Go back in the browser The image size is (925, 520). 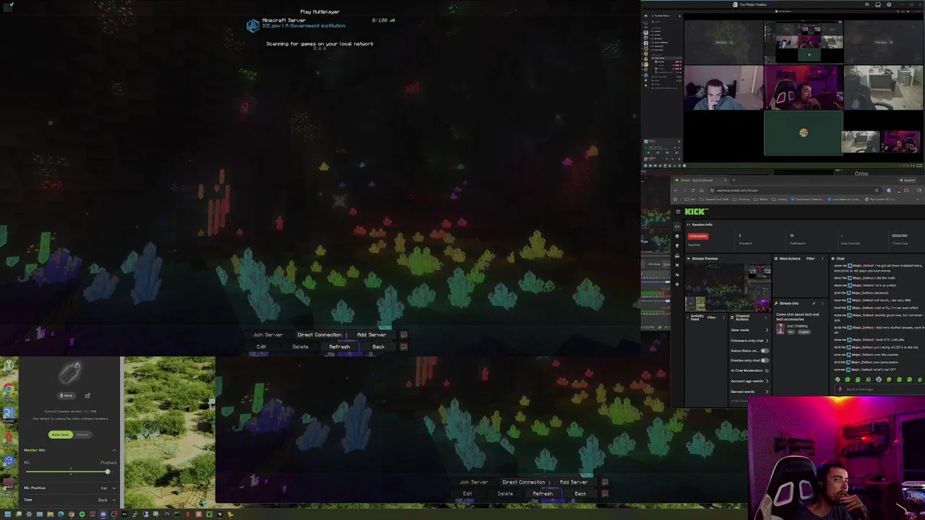[x=676, y=191]
